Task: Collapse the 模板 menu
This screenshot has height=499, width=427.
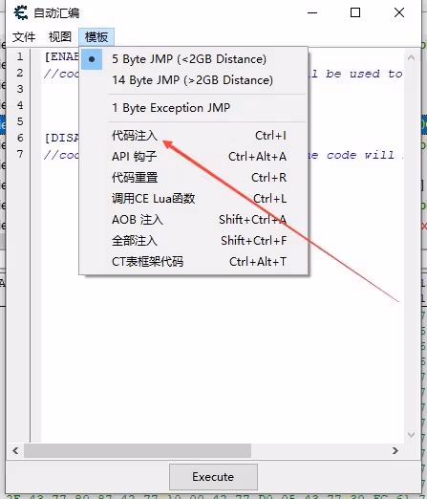Action: [x=96, y=37]
